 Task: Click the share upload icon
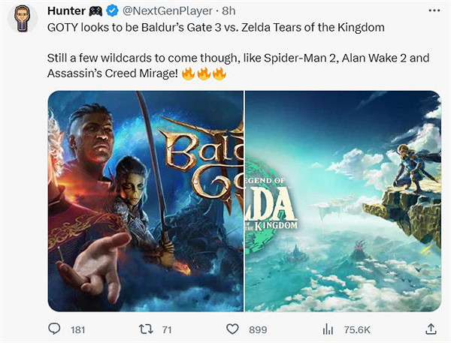431,328
